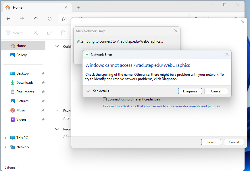Image resolution: width=250 pixels, height=171 pixels.
Task: Unpin Downloads from Quick access
Action: [x=43, y=83]
